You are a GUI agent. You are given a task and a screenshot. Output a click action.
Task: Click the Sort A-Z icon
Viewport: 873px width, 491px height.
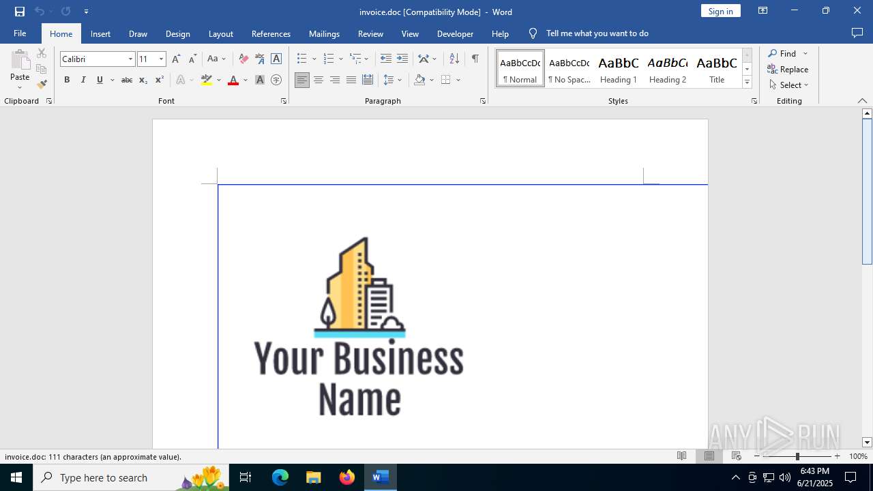coord(454,59)
